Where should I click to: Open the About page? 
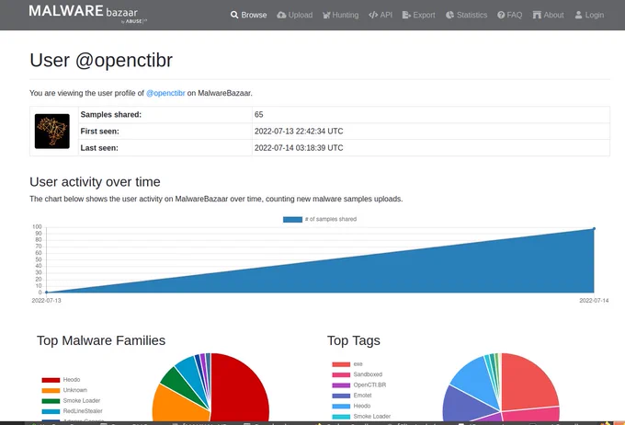click(x=548, y=15)
